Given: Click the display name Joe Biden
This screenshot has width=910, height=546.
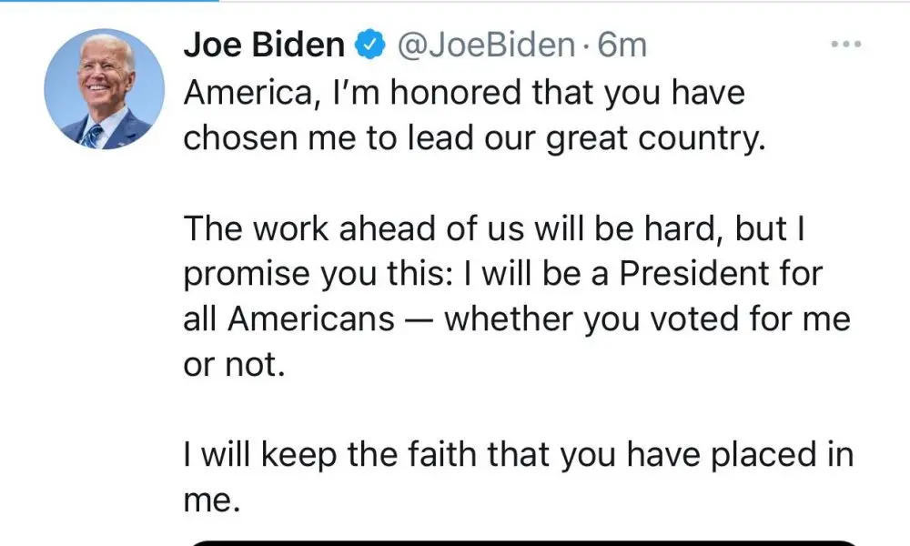Looking at the screenshot, I should [x=264, y=44].
